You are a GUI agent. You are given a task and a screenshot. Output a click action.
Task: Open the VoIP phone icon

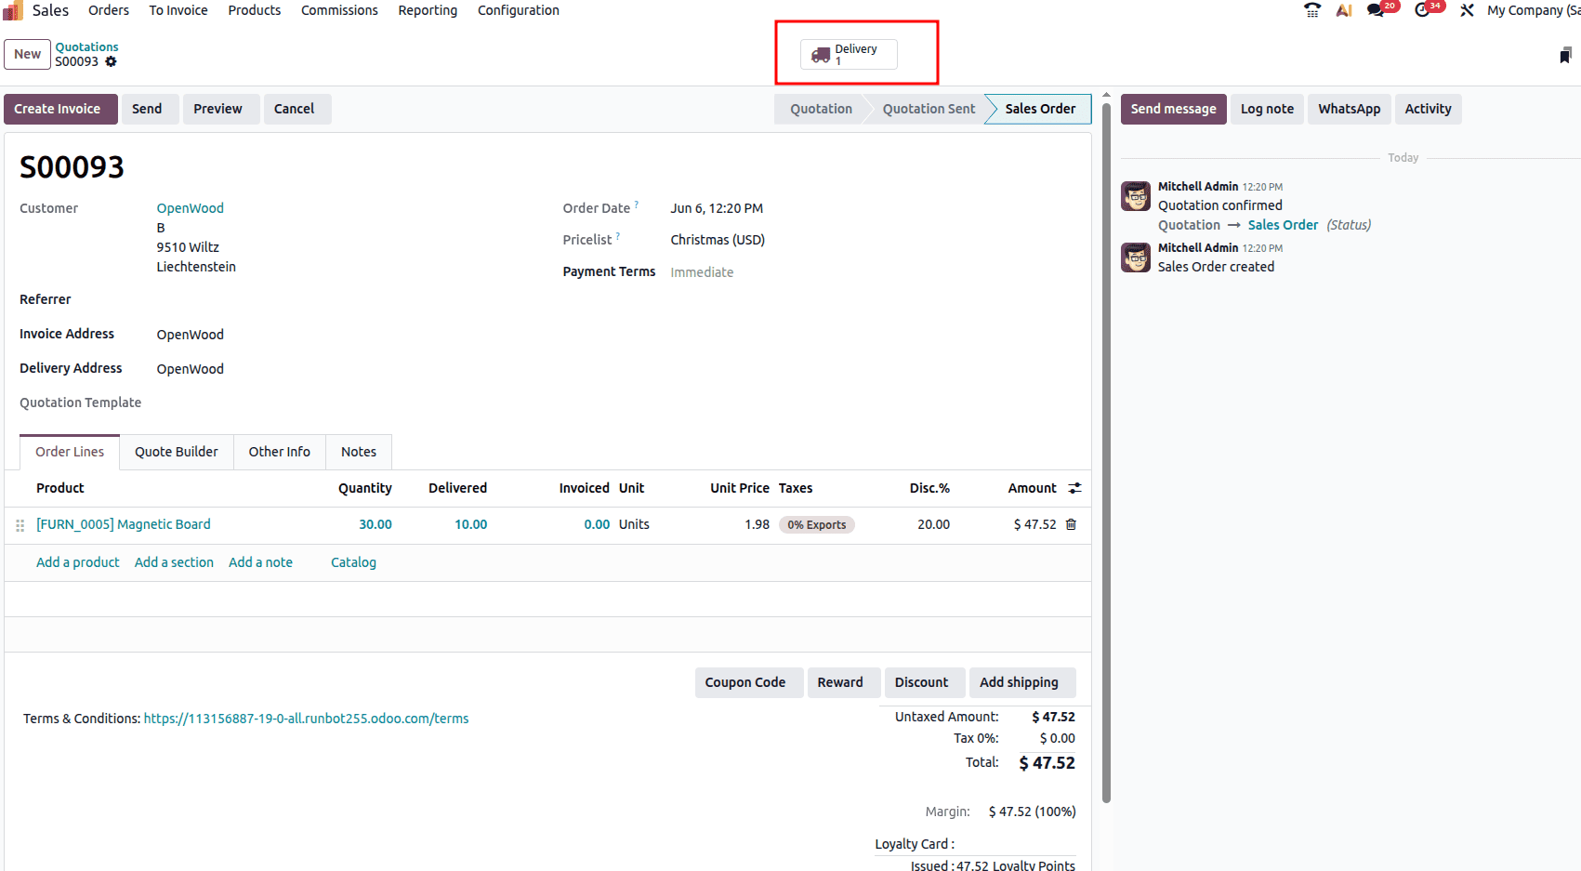pos(1312,10)
